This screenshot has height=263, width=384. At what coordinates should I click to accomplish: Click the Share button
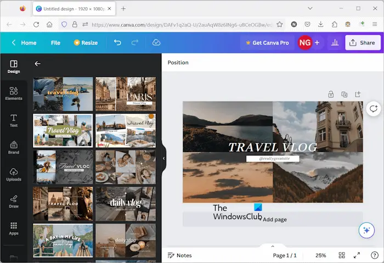pyautogui.click(x=363, y=43)
